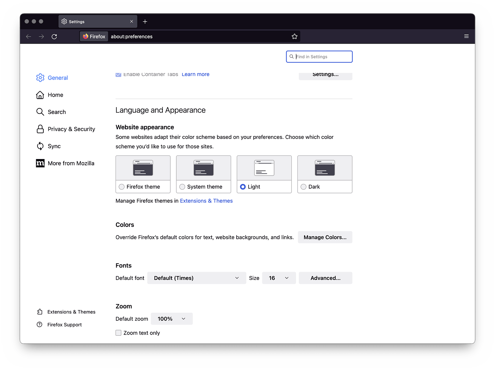Bookmark the page with the star icon

coord(295,36)
